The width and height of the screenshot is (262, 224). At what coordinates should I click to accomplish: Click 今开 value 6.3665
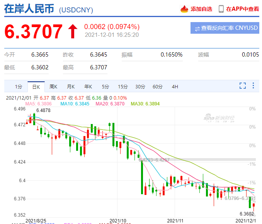pos(40,55)
